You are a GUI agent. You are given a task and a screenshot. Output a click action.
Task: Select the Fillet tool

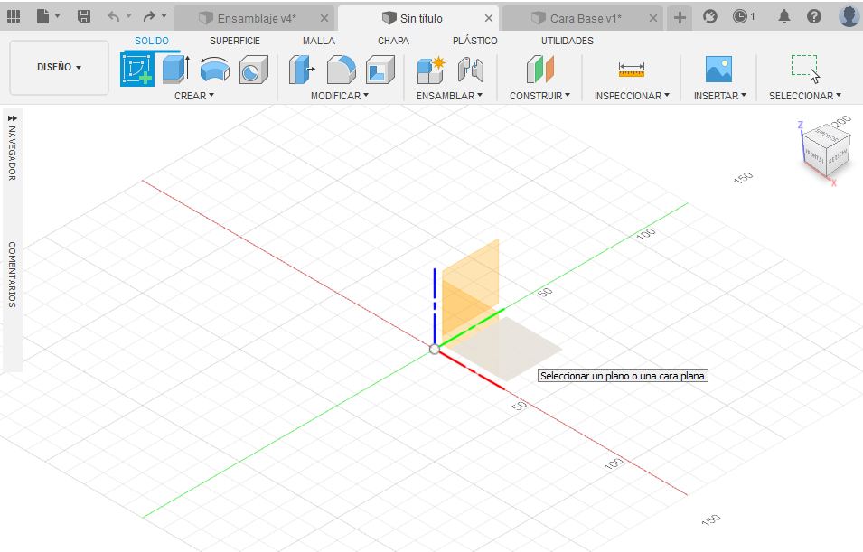click(342, 70)
